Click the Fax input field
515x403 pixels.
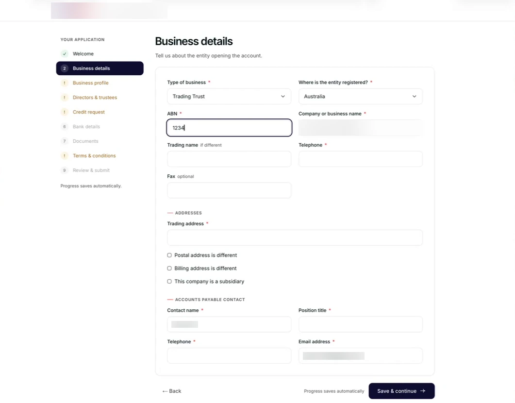point(229,190)
